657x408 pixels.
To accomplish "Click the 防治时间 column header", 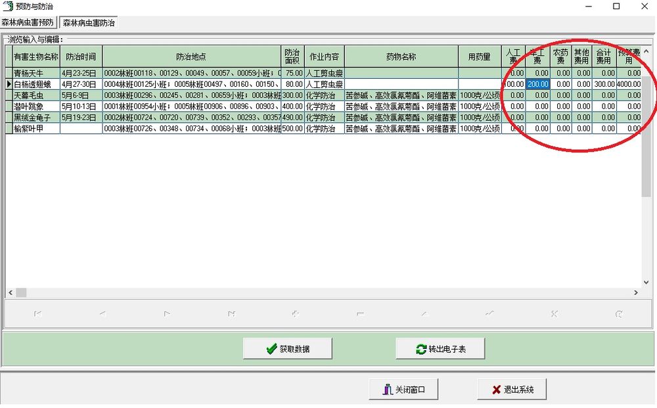I will 81,57.
